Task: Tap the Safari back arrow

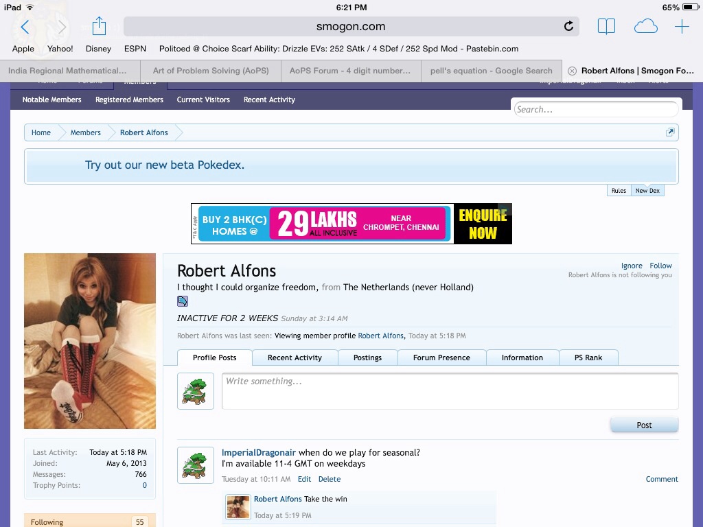Action: coord(25,27)
